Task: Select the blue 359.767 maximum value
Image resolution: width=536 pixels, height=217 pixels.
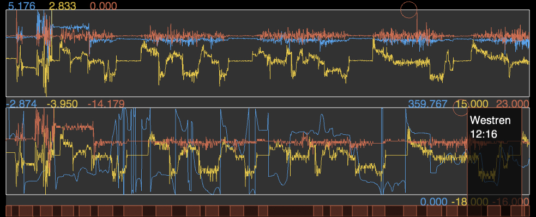Action: click(427, 103)
